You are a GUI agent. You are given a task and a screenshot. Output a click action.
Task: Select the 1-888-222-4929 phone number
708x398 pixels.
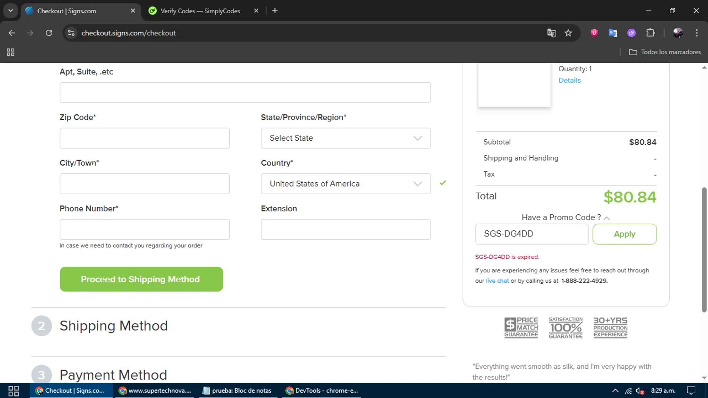pos(584,281)
